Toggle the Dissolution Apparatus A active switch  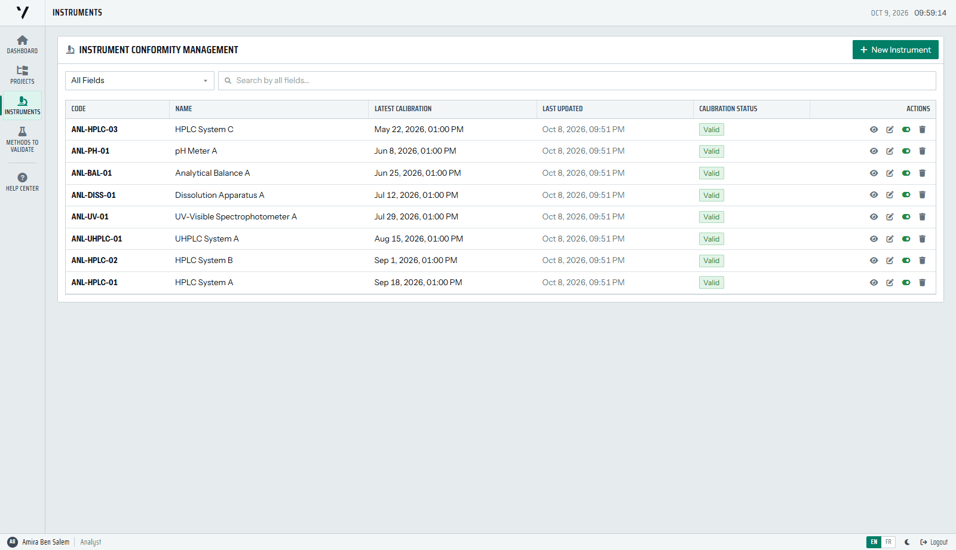[x=906, y=195]
